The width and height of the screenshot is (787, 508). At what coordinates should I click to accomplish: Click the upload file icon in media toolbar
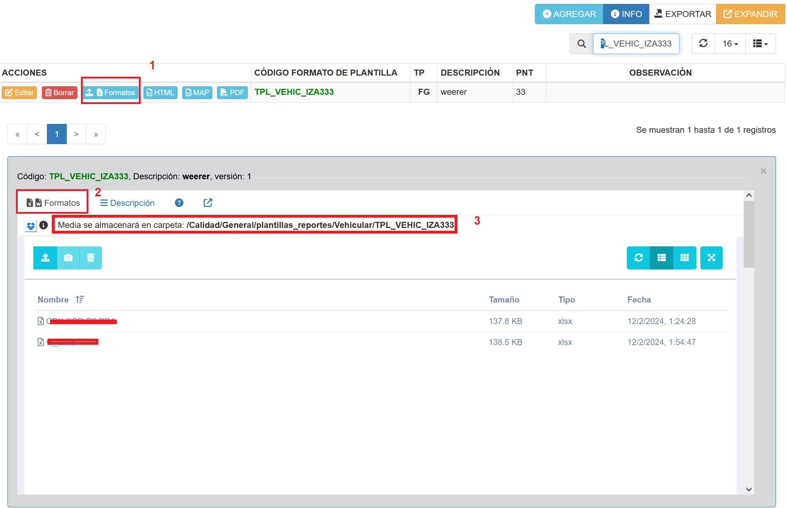click(45, 258)
